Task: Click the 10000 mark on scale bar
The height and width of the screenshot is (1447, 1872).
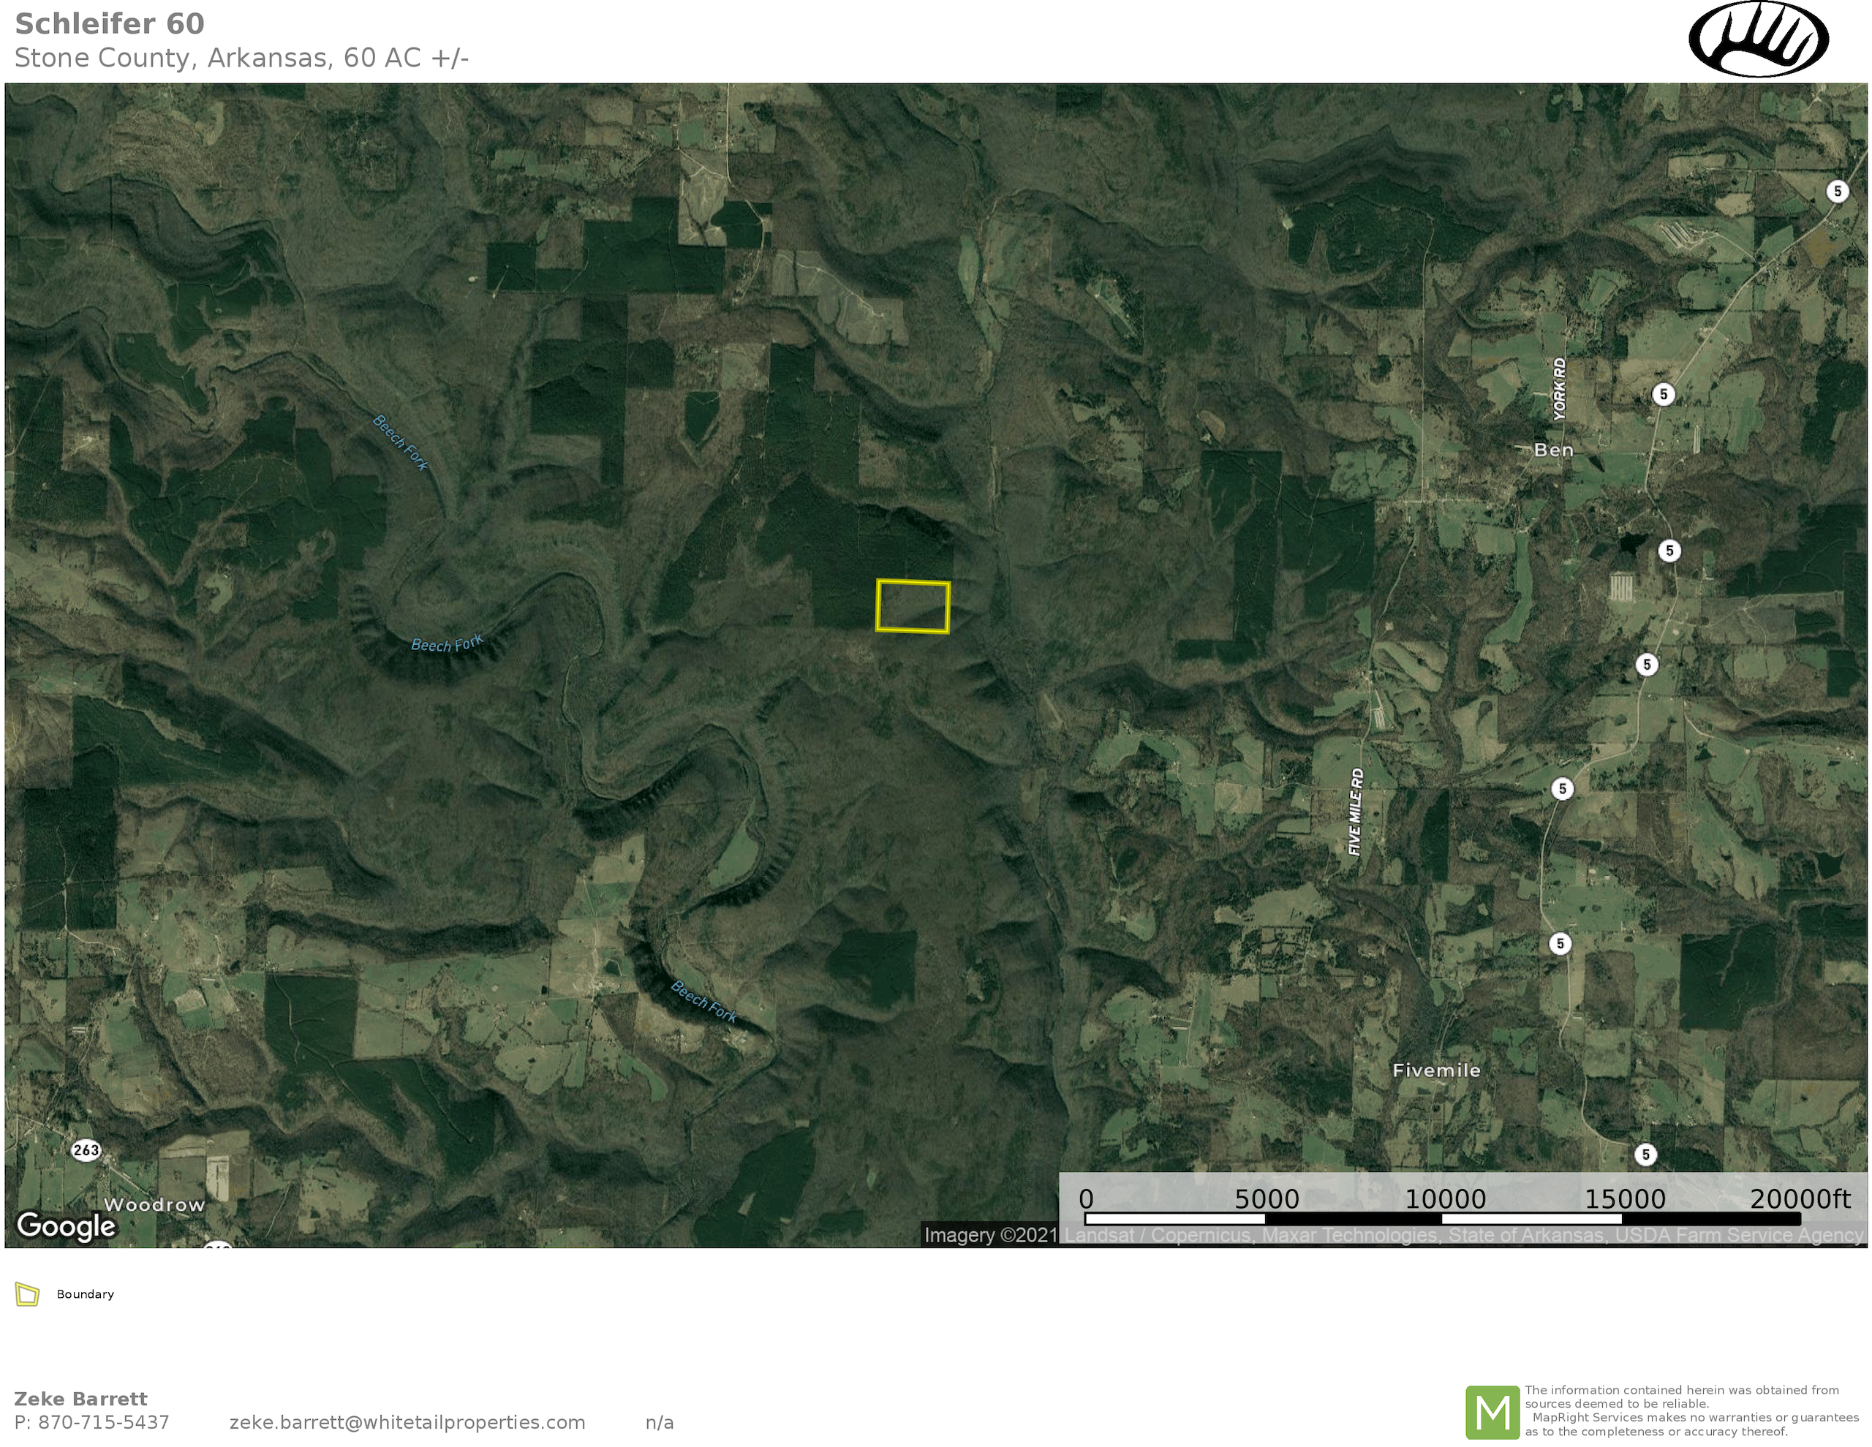Action: coord(1445,1199)
